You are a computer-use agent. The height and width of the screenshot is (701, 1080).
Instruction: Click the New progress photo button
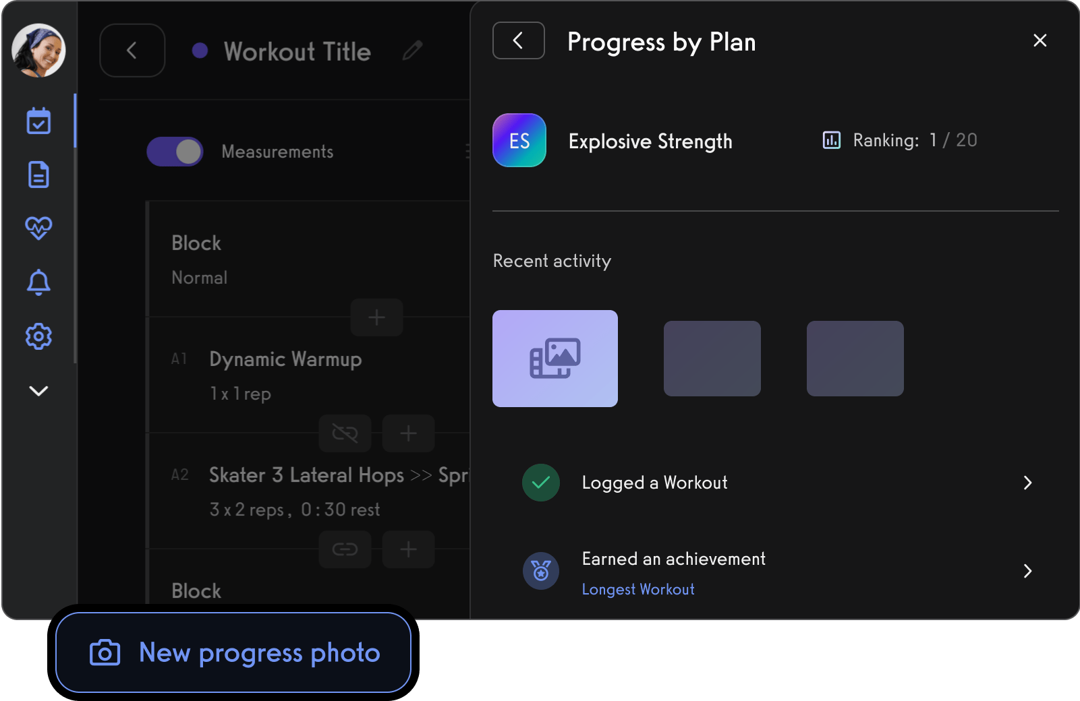click(233, 652)
